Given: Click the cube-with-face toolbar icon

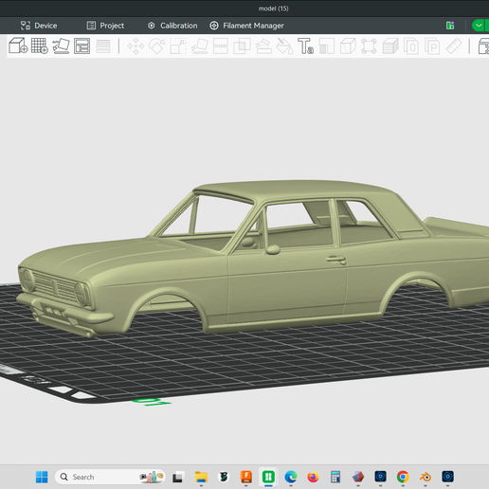Looking at the screenshot, I should click(348, 46).
